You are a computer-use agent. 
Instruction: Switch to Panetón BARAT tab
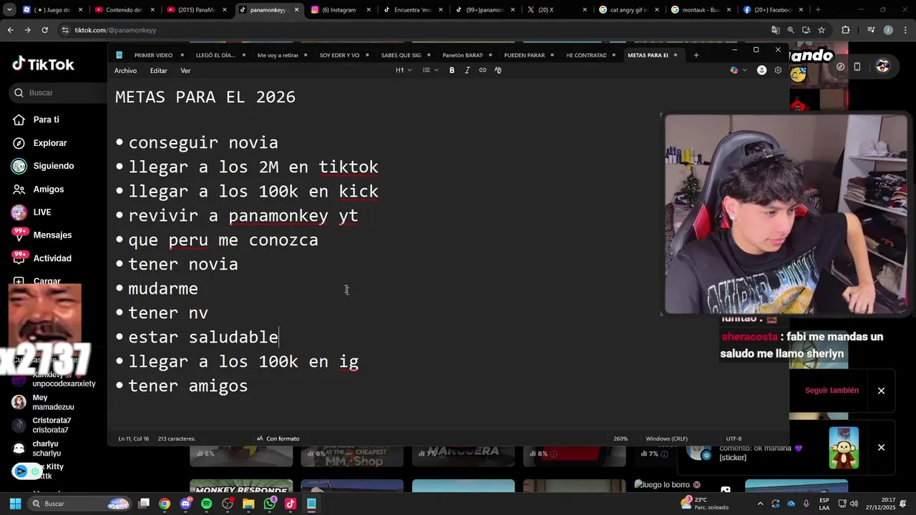(x=462, y=55)
